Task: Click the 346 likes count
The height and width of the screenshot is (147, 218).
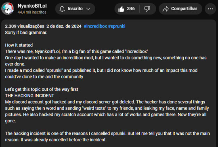Action: (131, 8)
